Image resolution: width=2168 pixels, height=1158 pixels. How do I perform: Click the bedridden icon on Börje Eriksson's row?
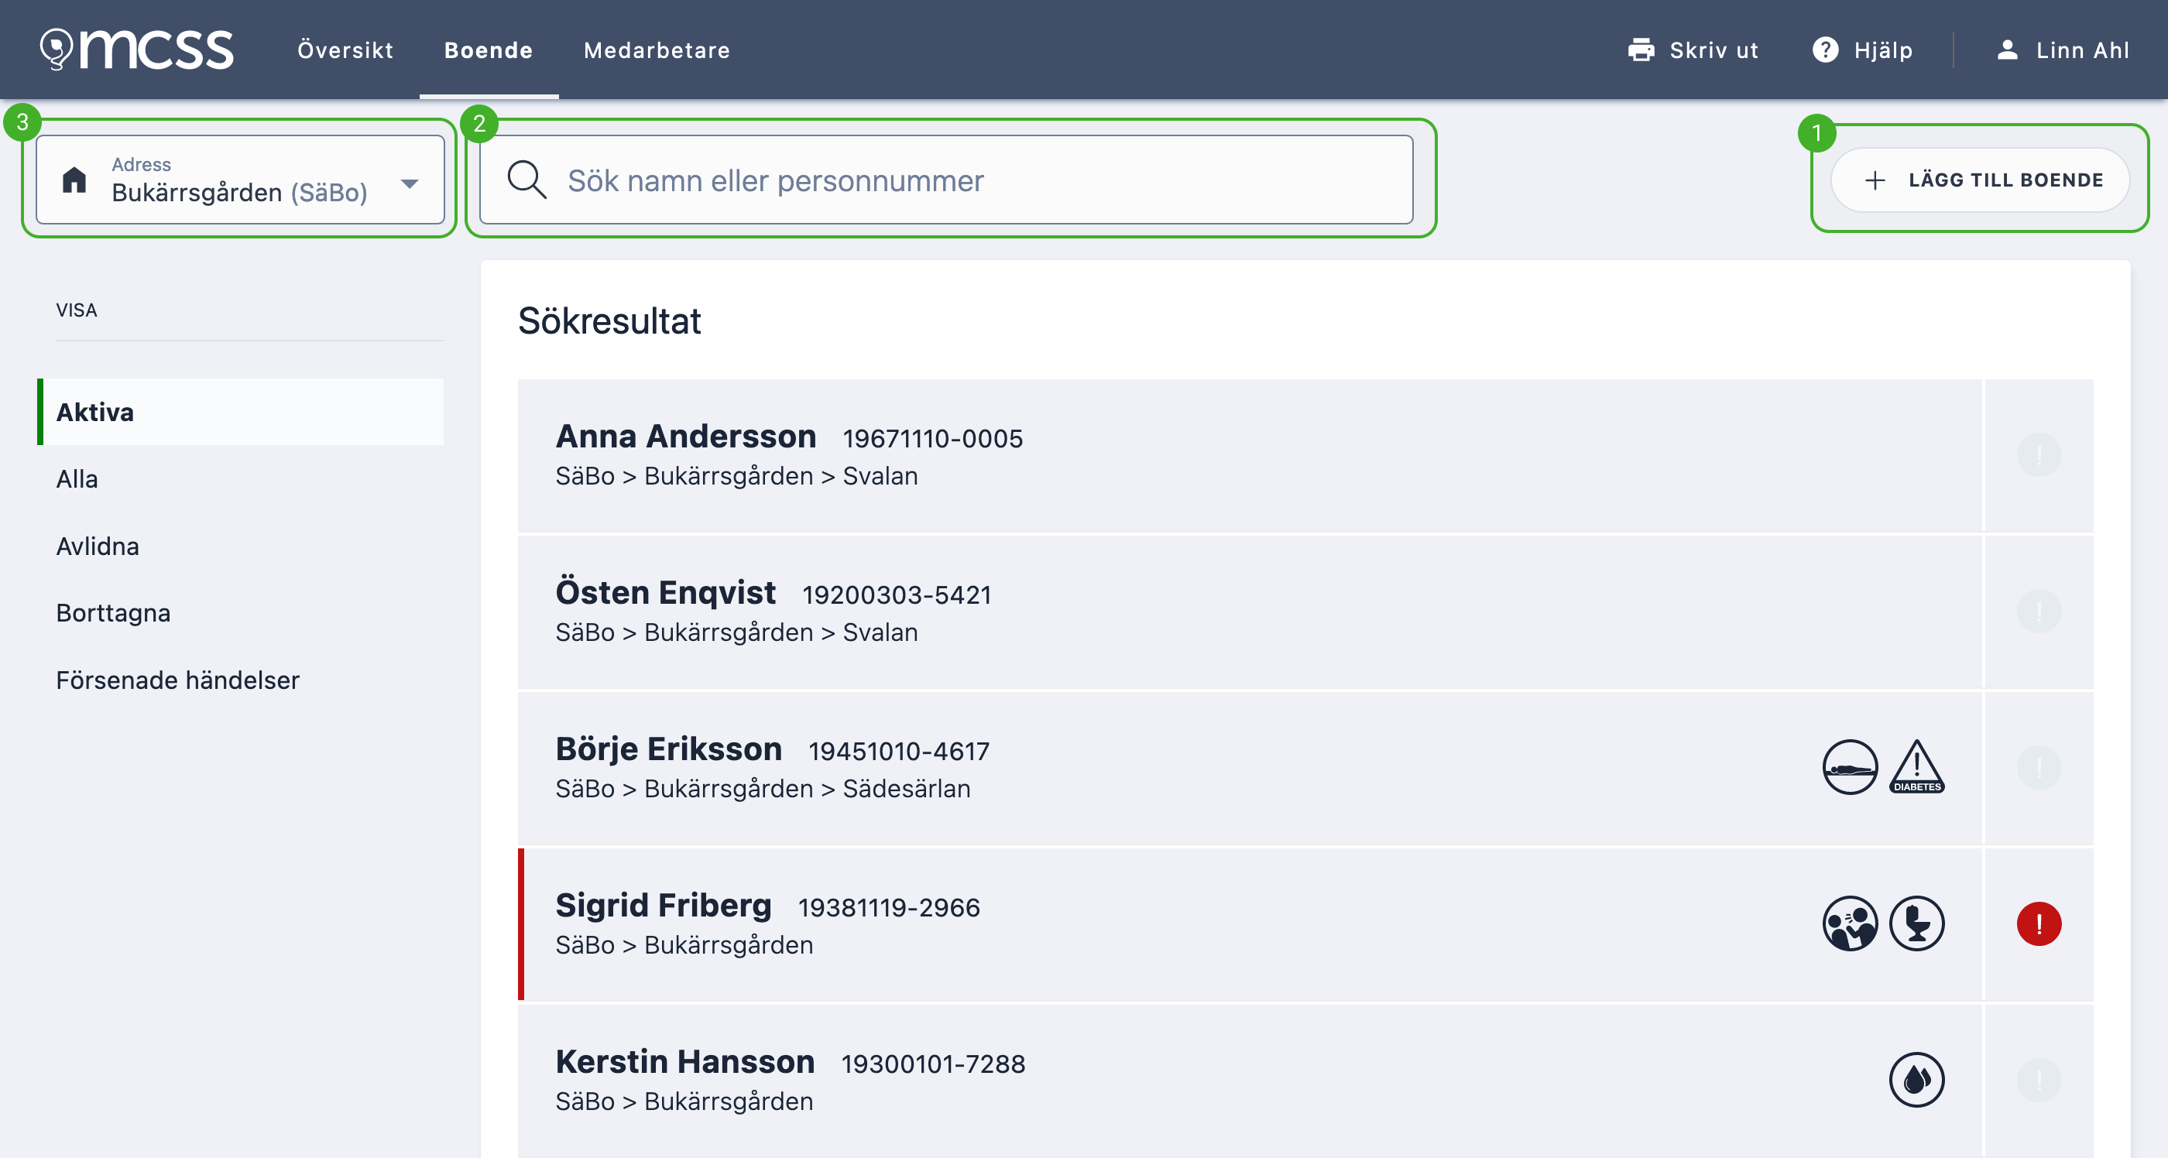[x=1849, y=766]
